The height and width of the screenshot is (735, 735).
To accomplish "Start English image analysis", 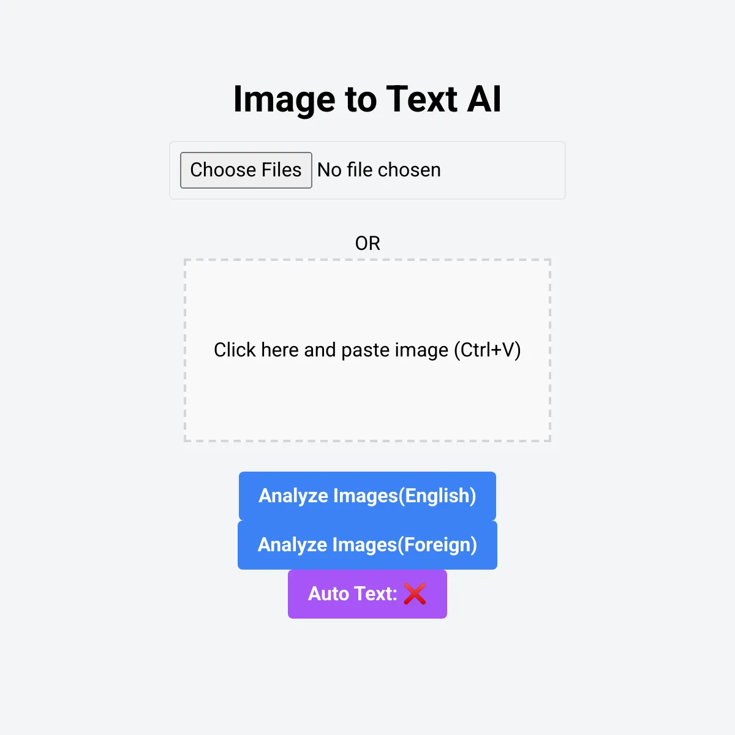I will click(x=367, y=496).
